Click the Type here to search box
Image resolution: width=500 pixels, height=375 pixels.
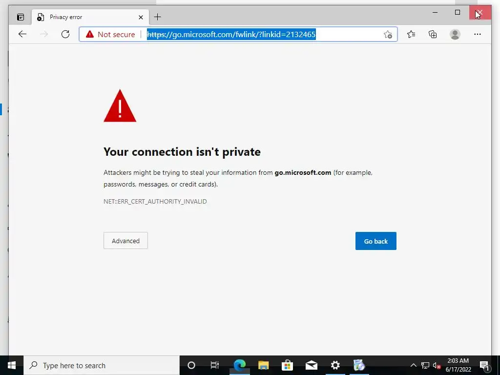tap(102, 365)
